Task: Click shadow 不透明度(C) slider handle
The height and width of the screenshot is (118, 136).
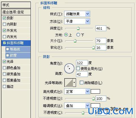Action: pyautogui.click(x=83, y=113)
